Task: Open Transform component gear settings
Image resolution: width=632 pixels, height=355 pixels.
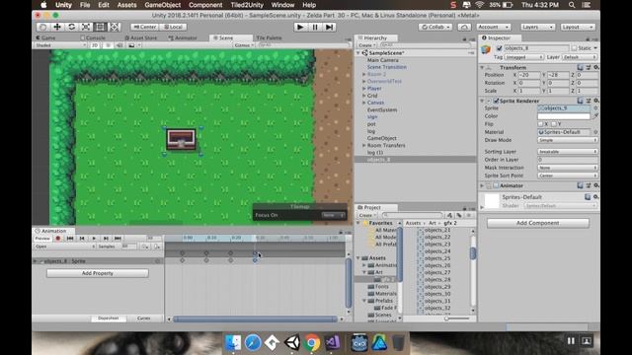Action: pyautogui.click(x=595, y=68)
